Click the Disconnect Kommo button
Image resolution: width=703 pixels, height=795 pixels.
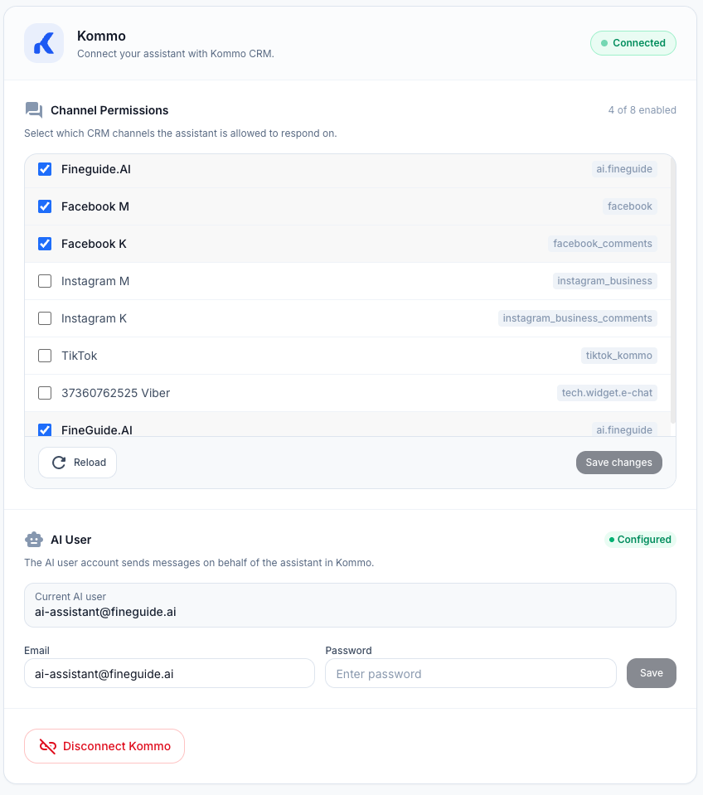(104, 746)
